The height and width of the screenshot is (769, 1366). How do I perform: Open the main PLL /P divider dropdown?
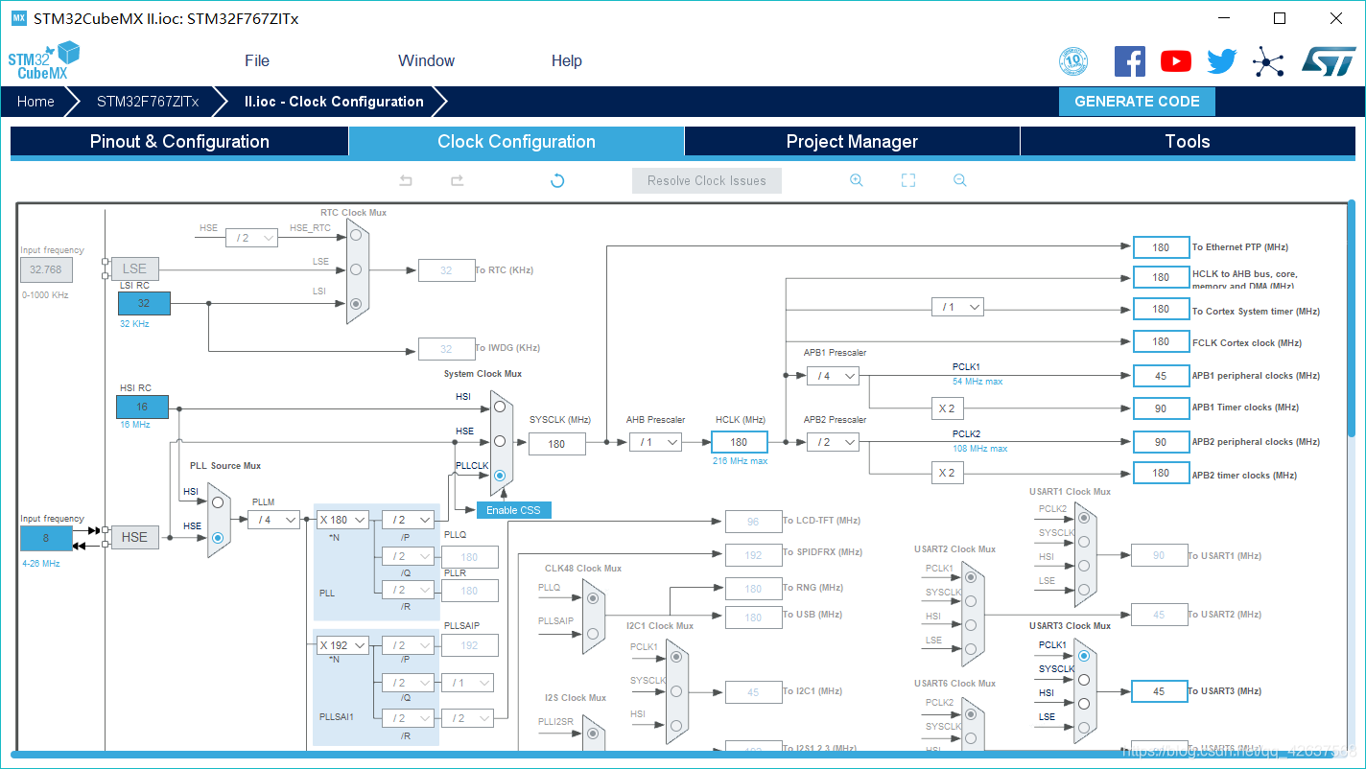408,520
